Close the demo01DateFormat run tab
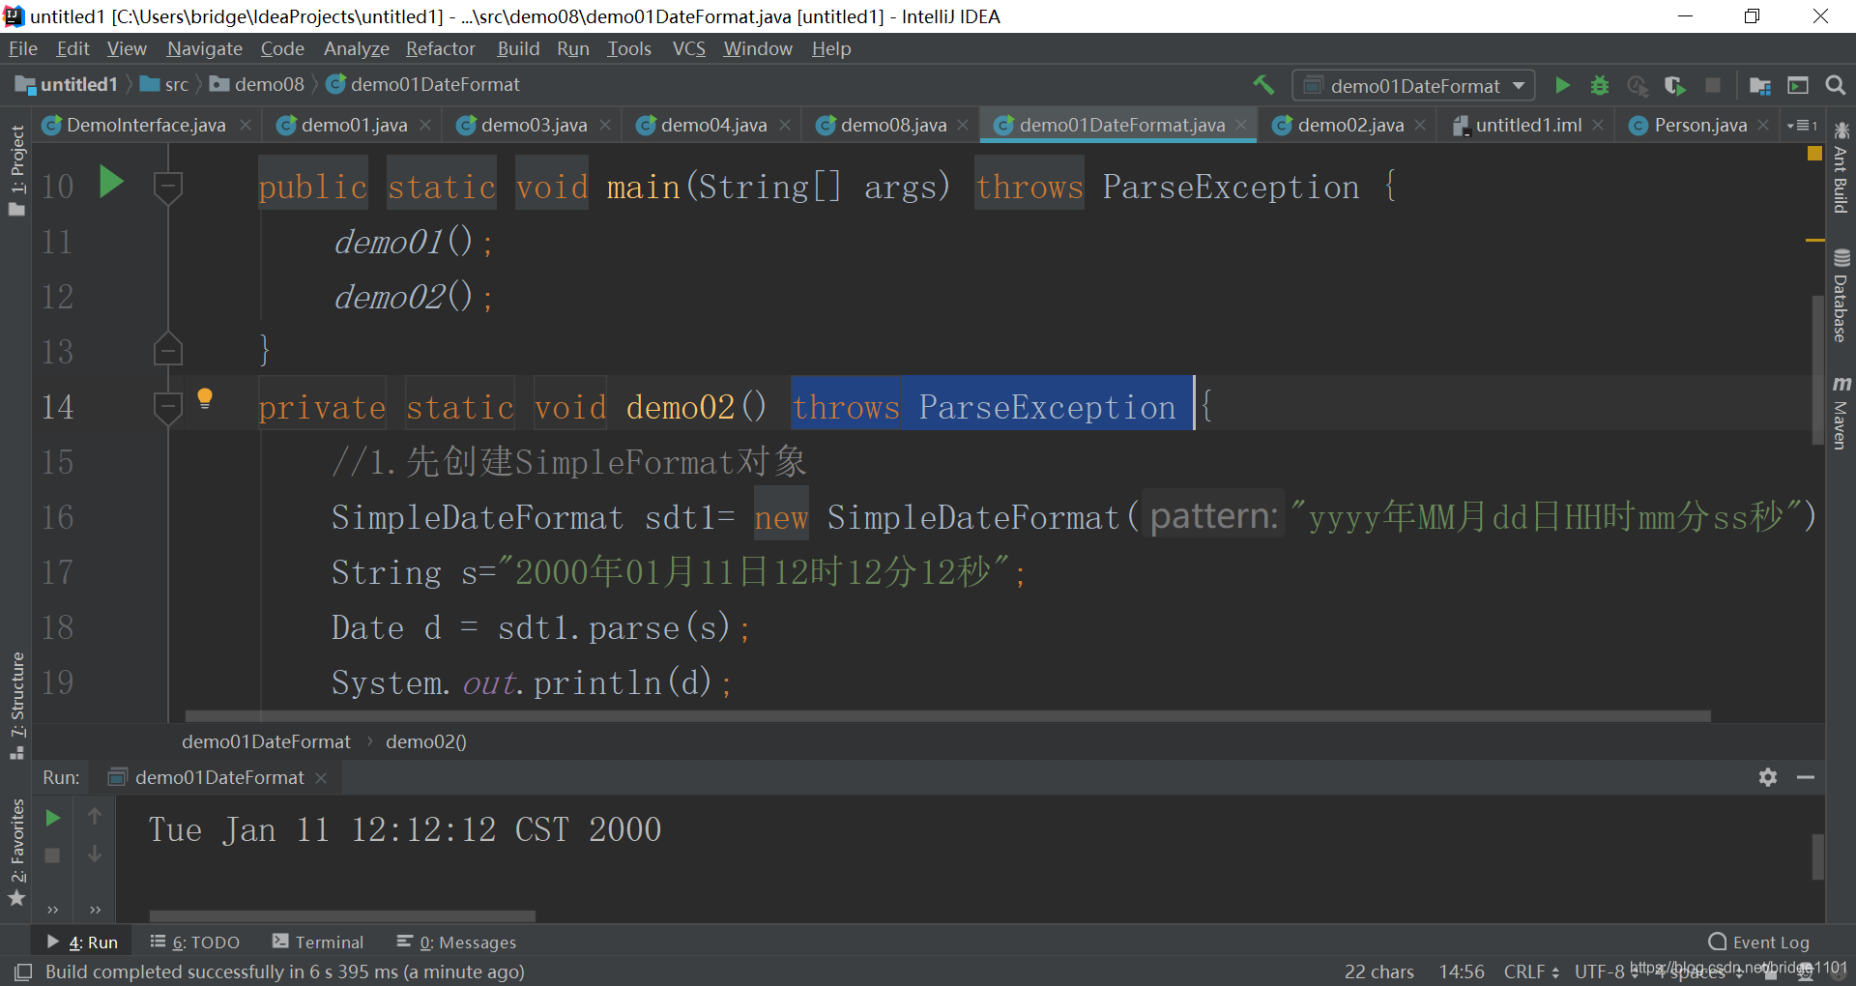This screenshot has height=986, width=1856. (321, 777)
